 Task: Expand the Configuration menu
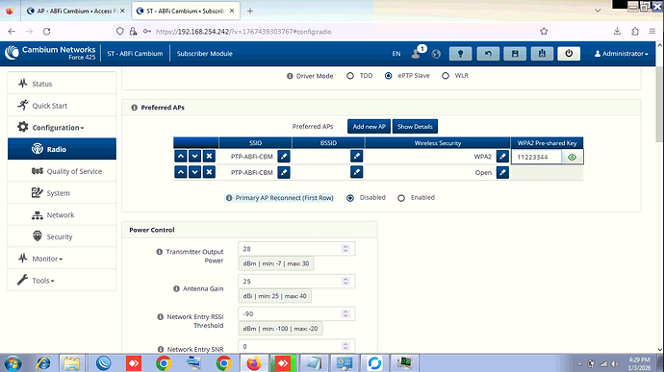click(x=62, y=128)
